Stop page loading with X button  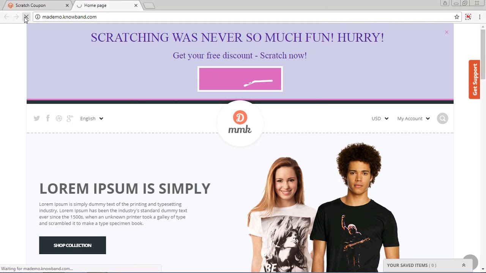click(x=26, y=17)
